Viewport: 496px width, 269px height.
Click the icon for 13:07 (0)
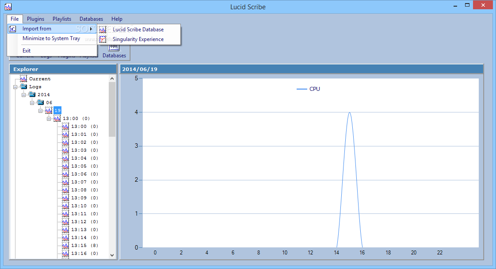(65, 182)
